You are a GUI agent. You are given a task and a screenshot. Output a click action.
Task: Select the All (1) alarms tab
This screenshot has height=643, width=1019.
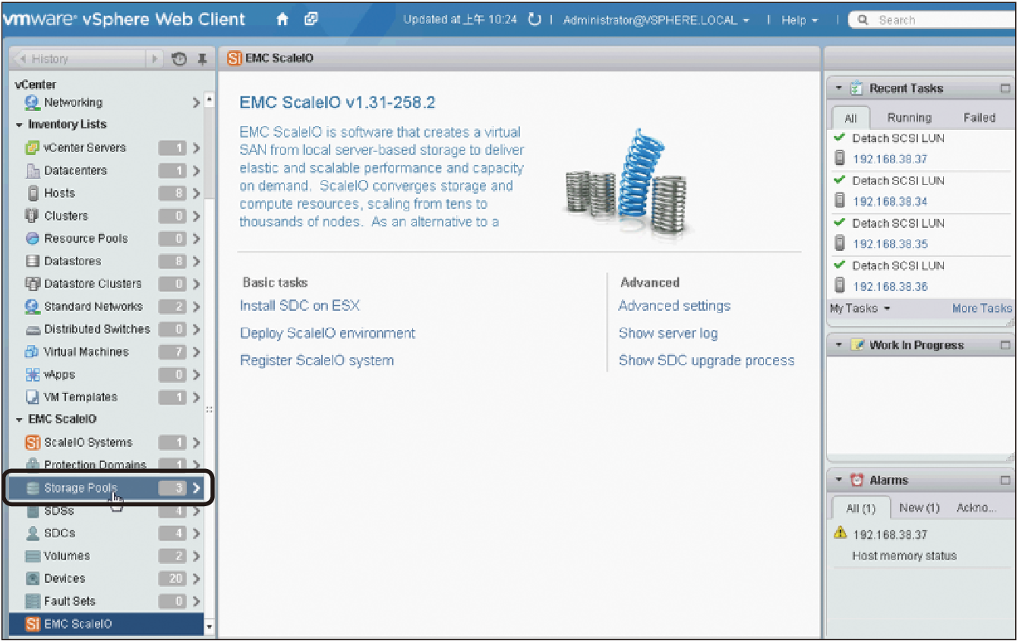click(860, 508)
